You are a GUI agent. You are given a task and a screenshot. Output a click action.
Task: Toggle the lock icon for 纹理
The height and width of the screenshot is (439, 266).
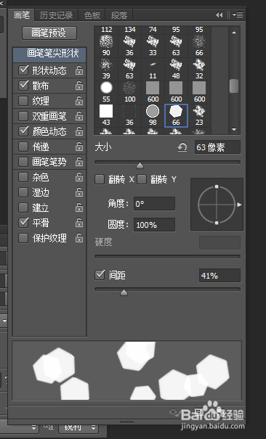coord(79,101)
